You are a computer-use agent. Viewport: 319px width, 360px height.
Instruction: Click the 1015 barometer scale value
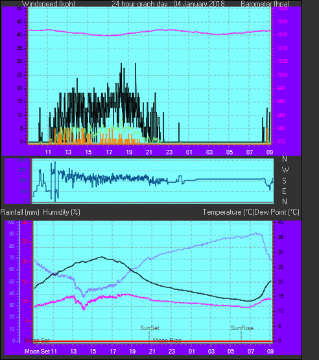coord(283,34)
